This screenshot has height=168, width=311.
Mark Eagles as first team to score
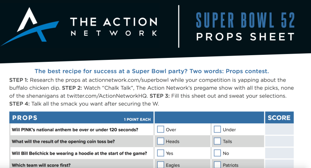coord(160,164)
